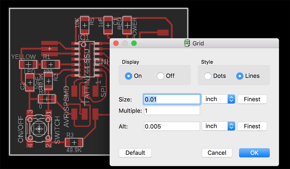Viewport: 290px width, 169px height.
Task: Open the Size unit inch dropdown
Action: point(218,99)
